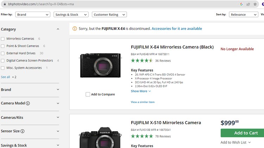Click See all categories link
The image size is (264, 148).
tap(5, 77)
